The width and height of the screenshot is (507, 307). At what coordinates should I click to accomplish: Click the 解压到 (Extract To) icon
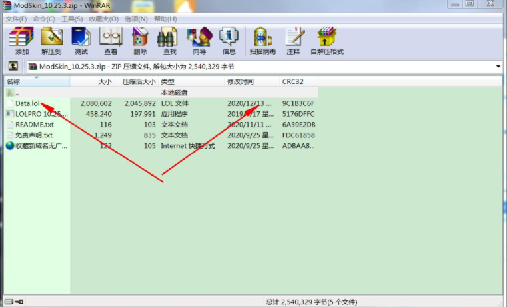[51, 40]
